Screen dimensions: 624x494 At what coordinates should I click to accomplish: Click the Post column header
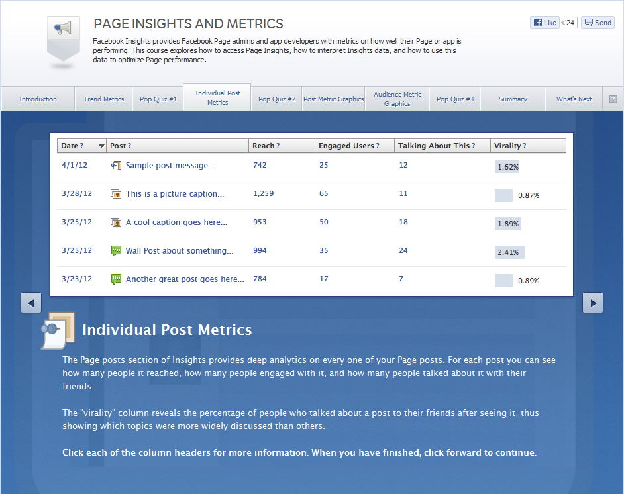(177, 146)
